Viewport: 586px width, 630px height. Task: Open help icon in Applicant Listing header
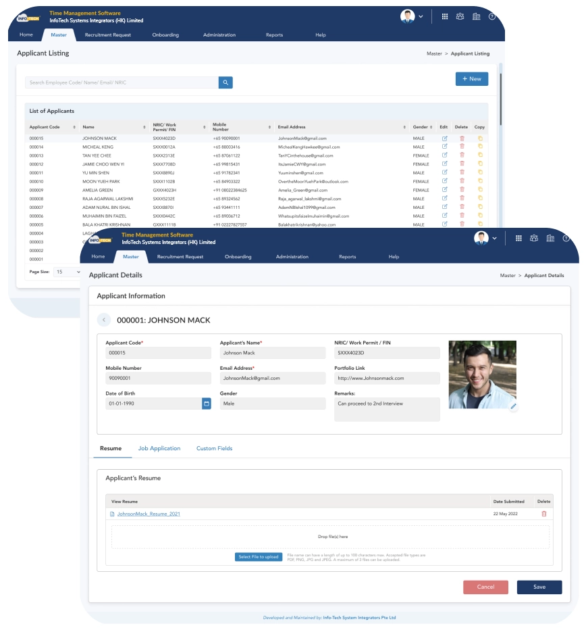tap(491, 17)
